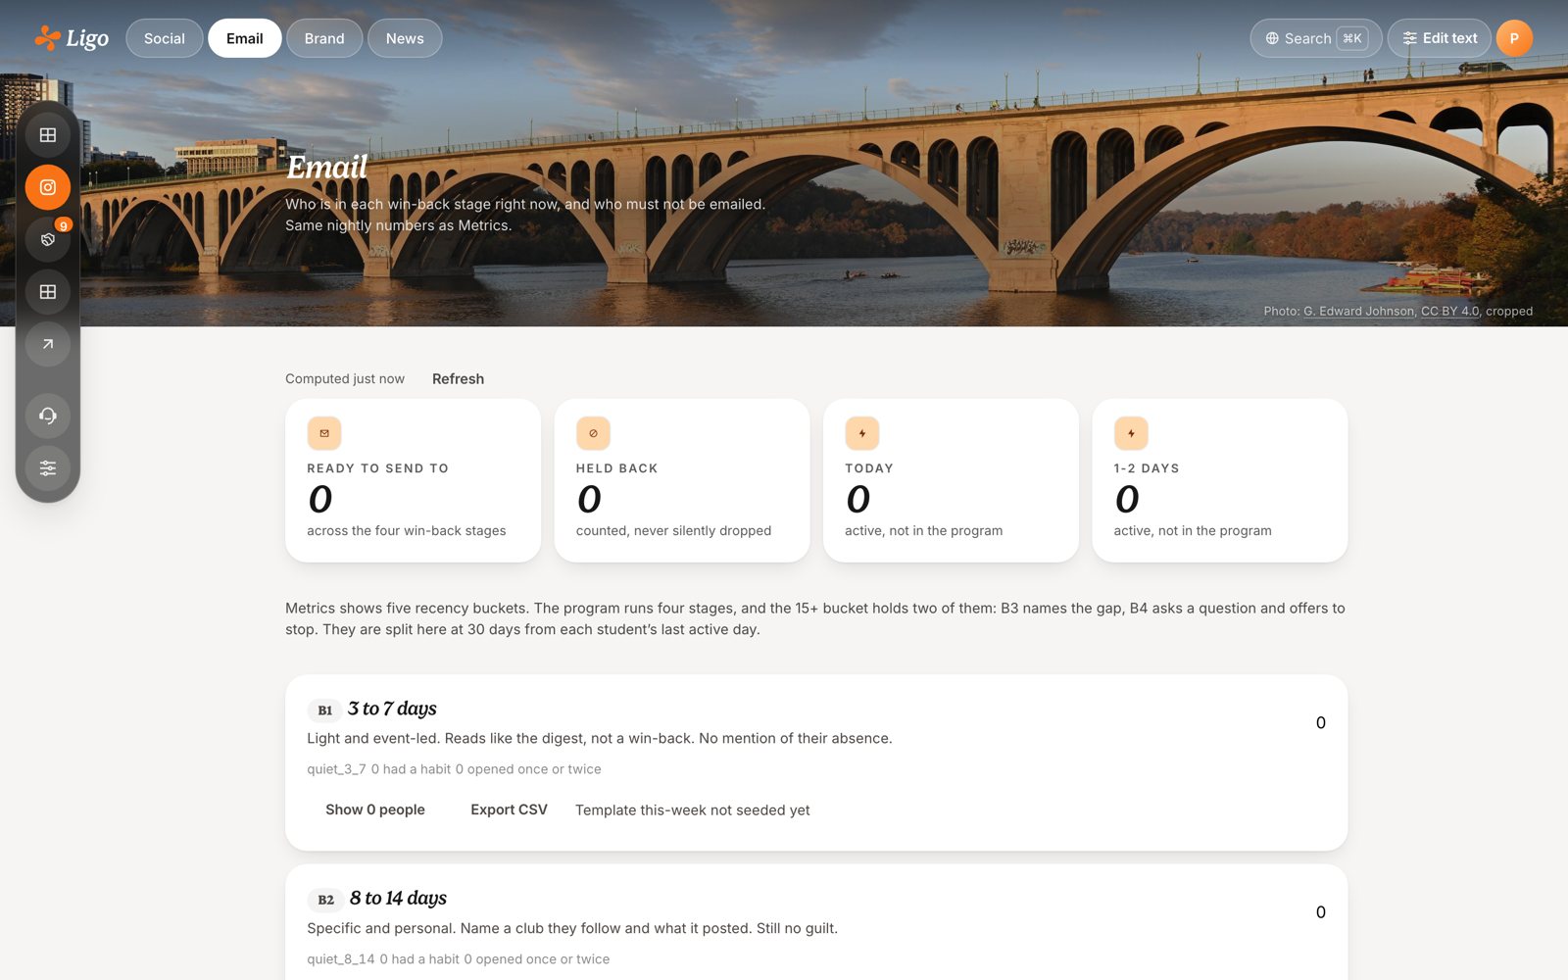Switch to the Social tab
Viewport: 1568px width, 980px height.
tap(165, 38)
